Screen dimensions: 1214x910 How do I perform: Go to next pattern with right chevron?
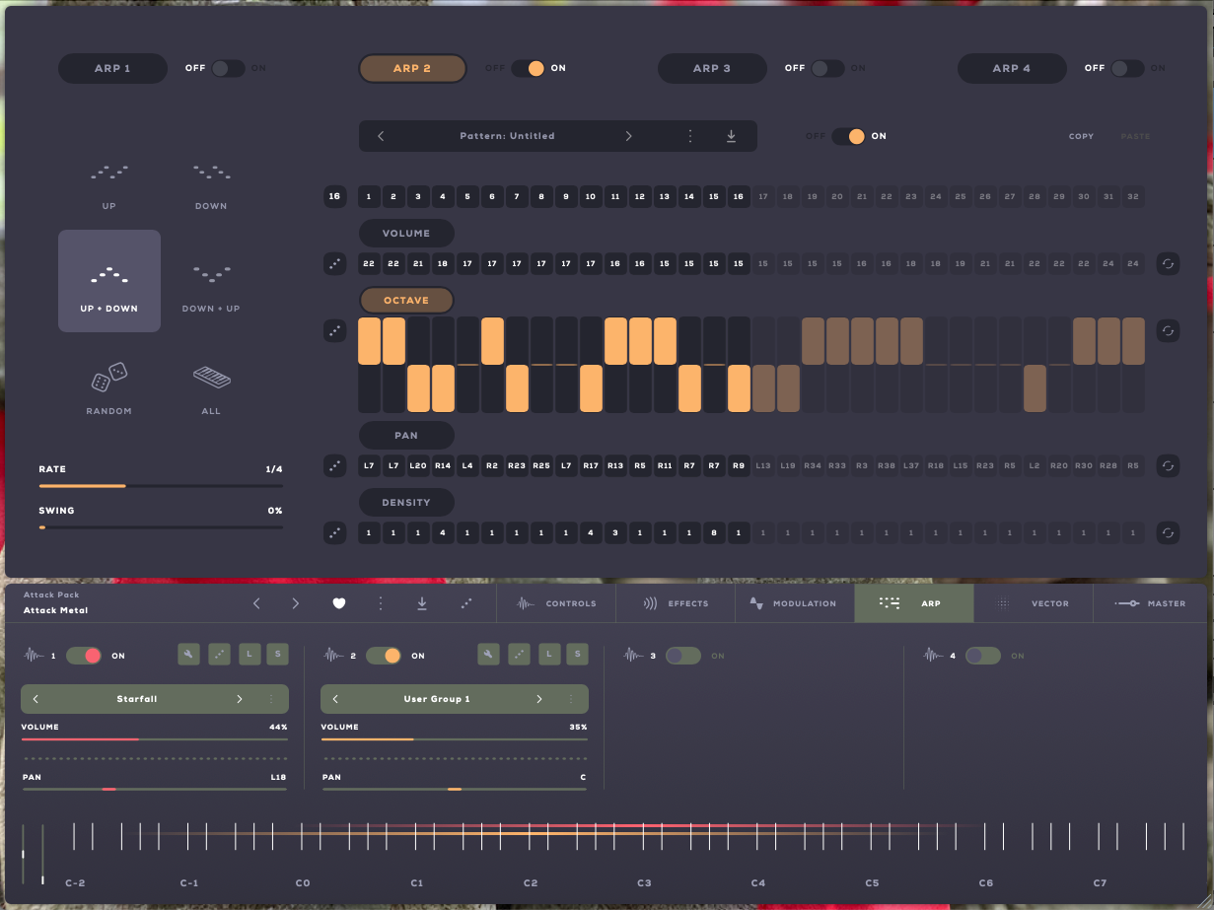[629, 136]
